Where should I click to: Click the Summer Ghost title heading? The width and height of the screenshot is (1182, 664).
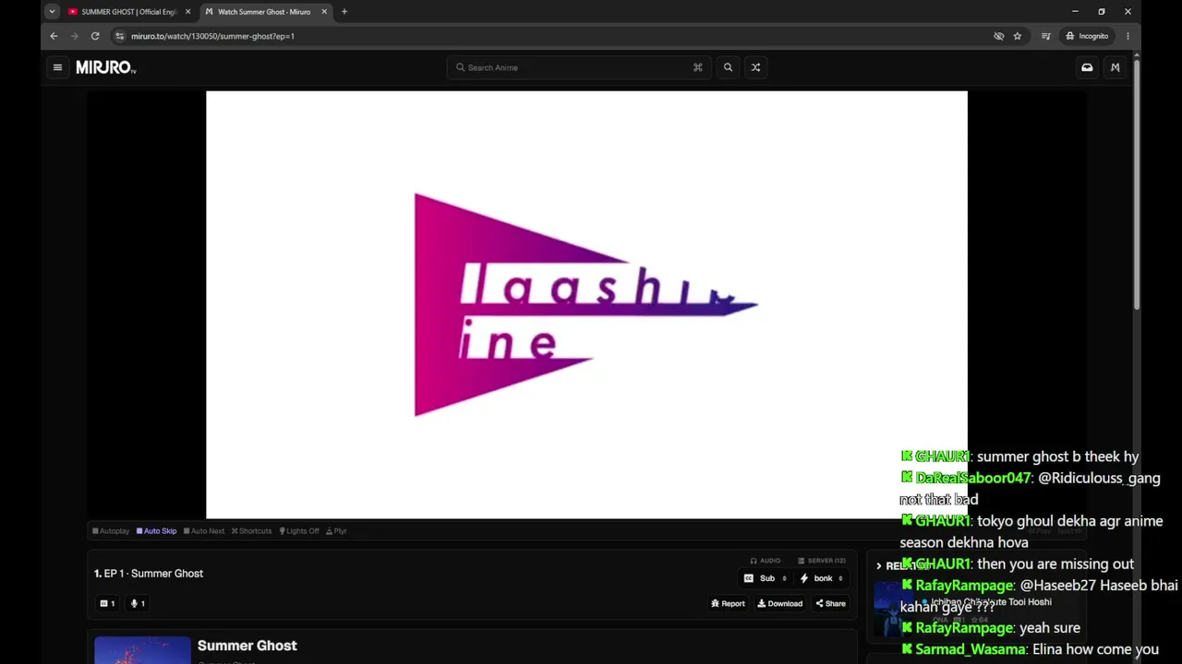pyautogui.click(x=247, y=646)
